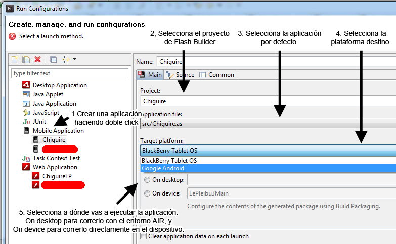Image resolution: width=396 pixels, height=244 pixels.
Task: Click the LePleibu3Main device field
Action: pyautogui.click(x=292, y=193)
